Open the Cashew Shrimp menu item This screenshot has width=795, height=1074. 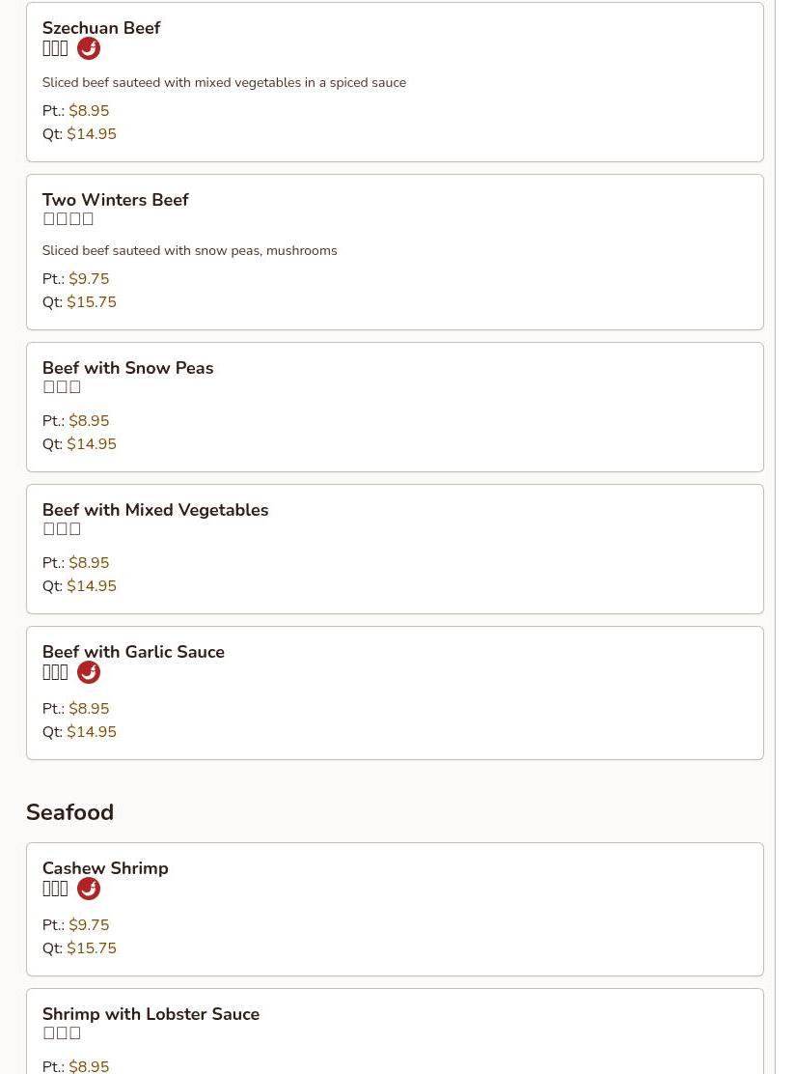coord(395,909)
